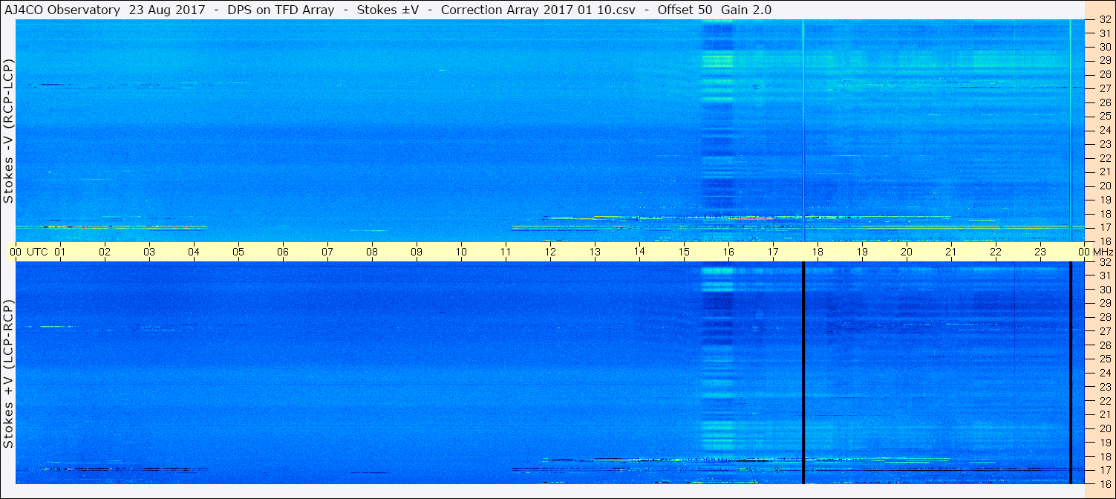Select the 23 hour marker on the time axis
Viewport: 1116px width, 499px height.
point(1040,252)
